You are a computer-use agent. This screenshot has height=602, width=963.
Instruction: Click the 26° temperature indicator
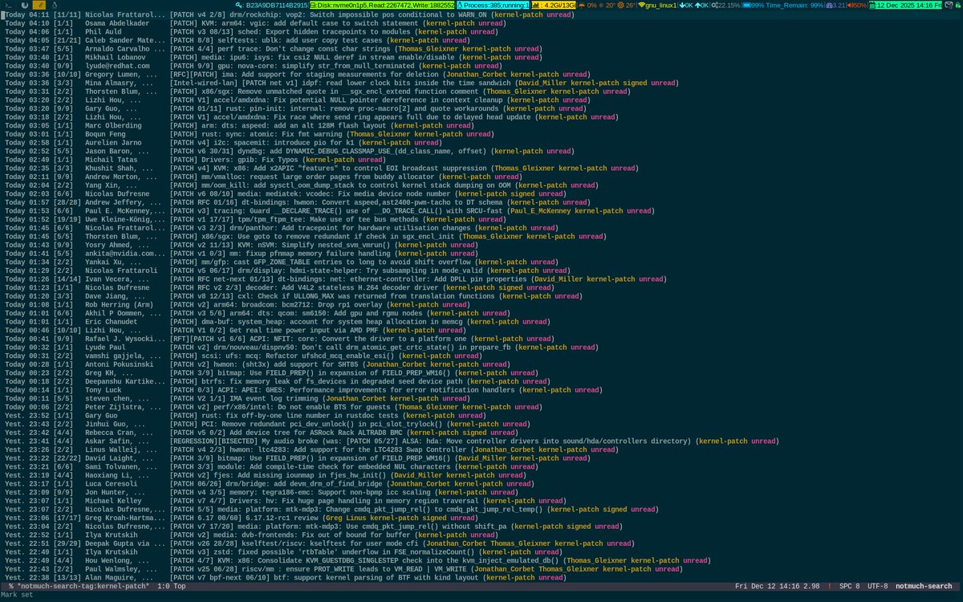[x=628, y=5]
